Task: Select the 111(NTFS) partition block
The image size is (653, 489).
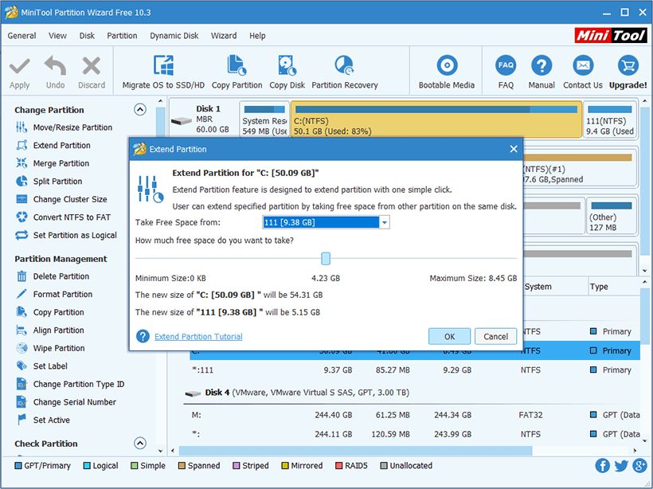Action: [610, 119]
